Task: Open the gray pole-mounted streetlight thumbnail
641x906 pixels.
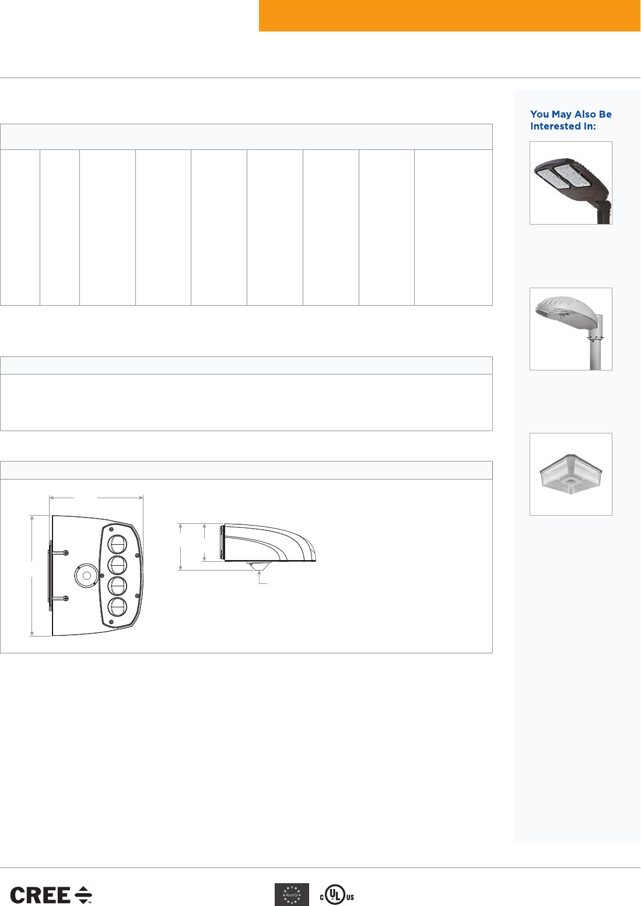Action: [570, 329]
